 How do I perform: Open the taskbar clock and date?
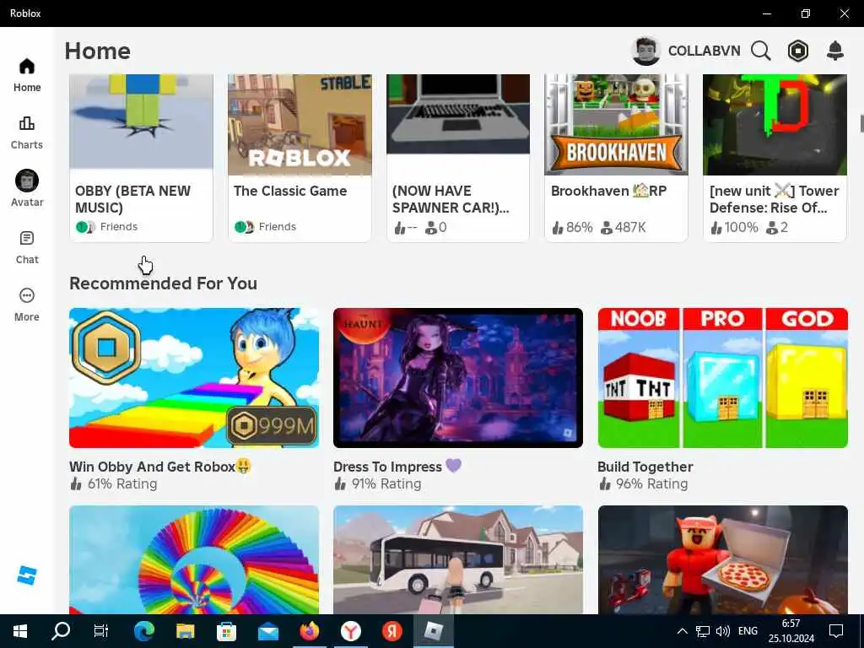point(791,631)
